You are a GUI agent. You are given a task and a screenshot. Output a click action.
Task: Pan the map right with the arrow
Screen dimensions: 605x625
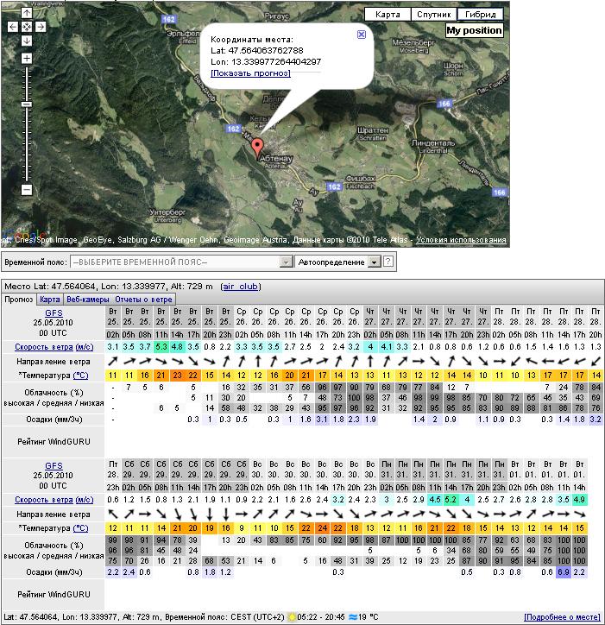[41, 27]
